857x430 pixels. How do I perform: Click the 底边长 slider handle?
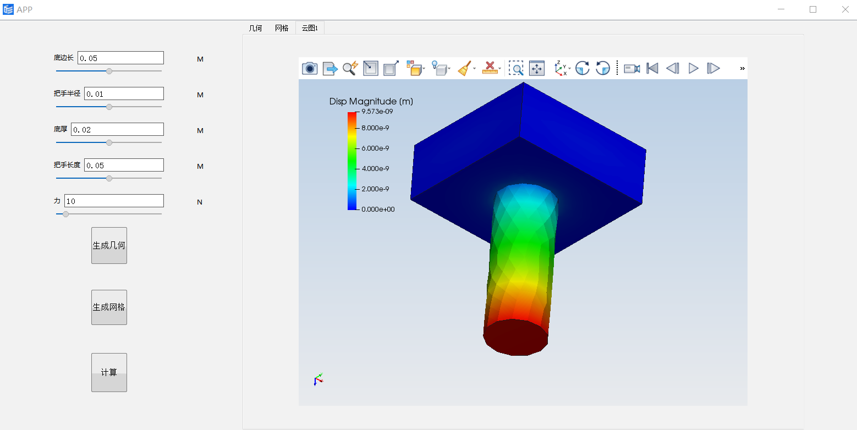click(109, 71)
